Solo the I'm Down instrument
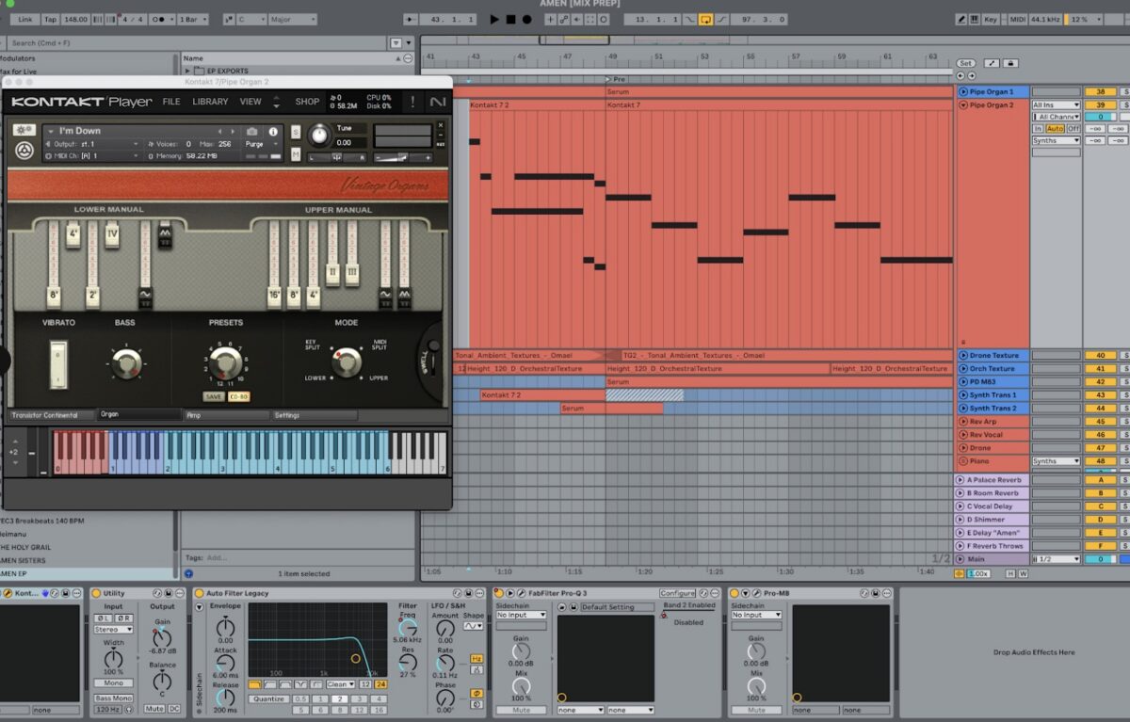Viewport: 1130px width, 722px height. pyautogui.click(x=296, y=131)
